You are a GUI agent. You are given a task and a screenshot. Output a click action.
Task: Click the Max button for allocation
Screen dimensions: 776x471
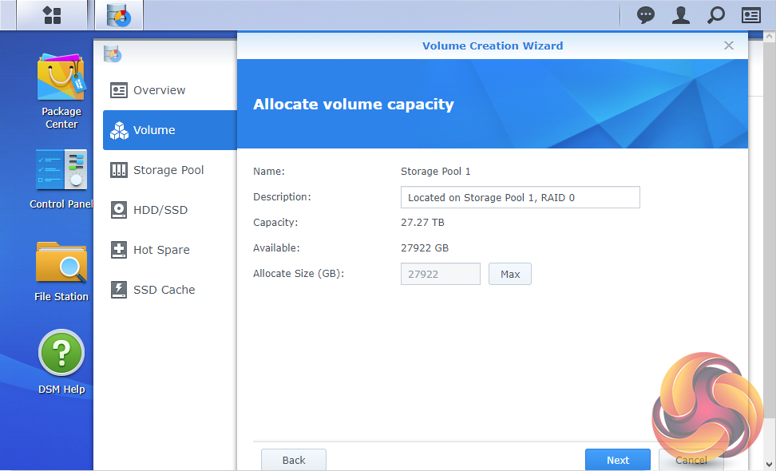pos(510,274)
